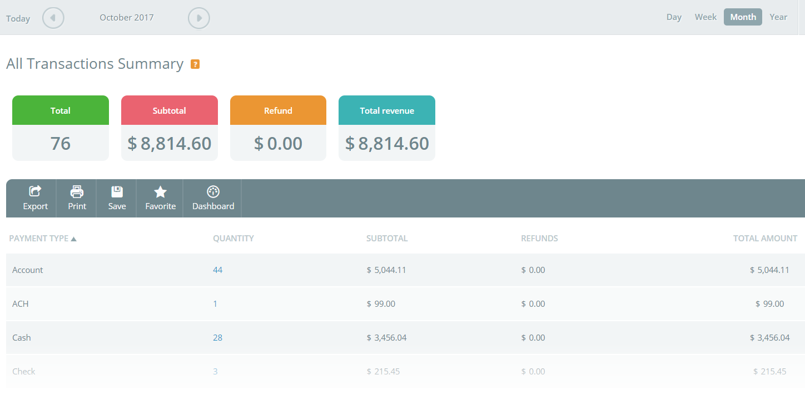This screenshot has height=400, width=805.
Task: Open the ACH quantity 1 link
Action: (215, 303)
